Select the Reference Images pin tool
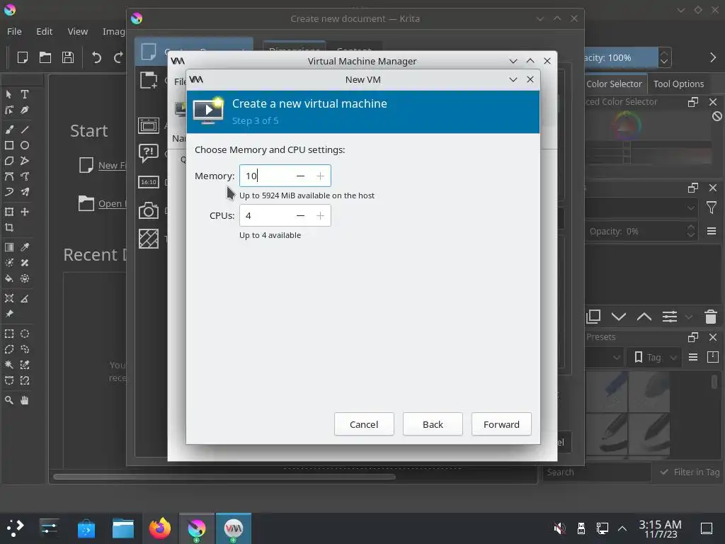 click(8, 314)
